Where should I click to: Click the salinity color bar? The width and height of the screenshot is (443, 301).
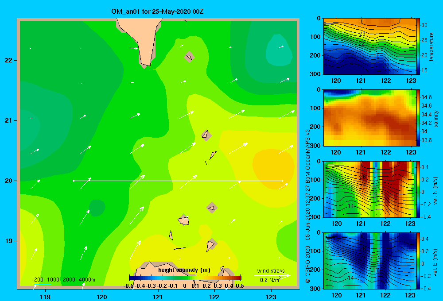tap(418, 118)
